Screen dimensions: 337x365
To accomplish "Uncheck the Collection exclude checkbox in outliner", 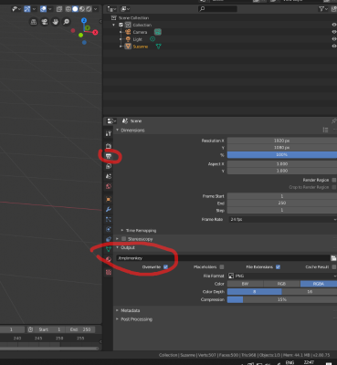I will (121, 25).
